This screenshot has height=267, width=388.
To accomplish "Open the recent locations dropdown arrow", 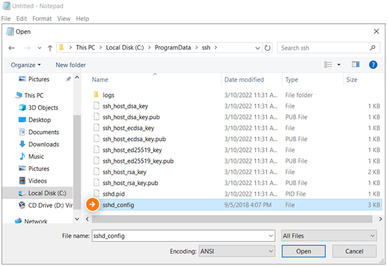I will pos(39,48).
